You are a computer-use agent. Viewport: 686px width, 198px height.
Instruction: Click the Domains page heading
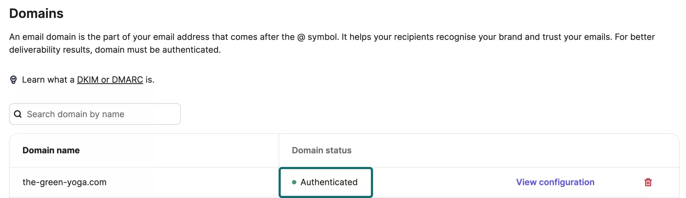click(x=36, y=13)
